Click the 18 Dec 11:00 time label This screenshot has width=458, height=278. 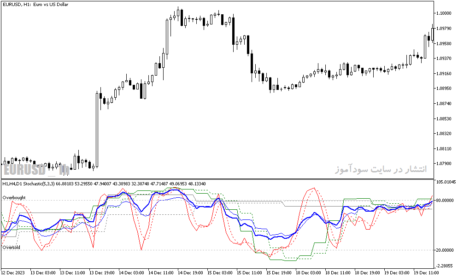click(338, 273)
